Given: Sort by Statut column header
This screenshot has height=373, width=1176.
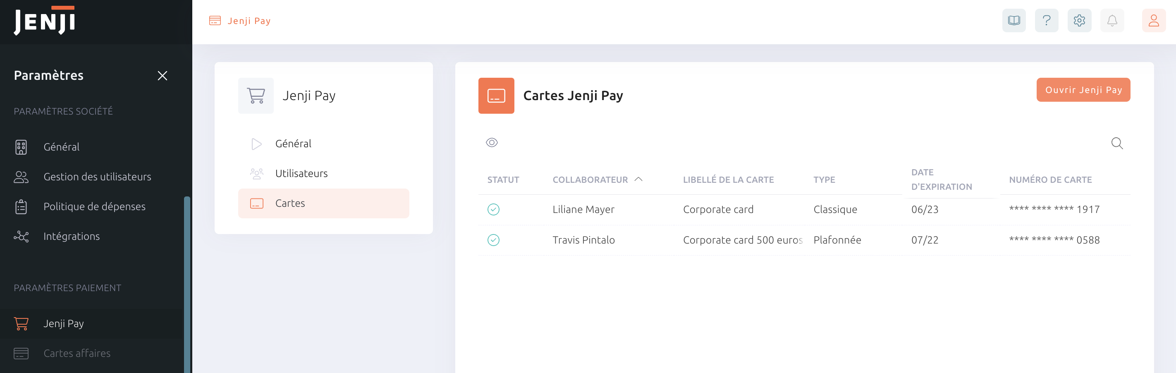Looking at the screenshot, I should (x=503, y=180).
